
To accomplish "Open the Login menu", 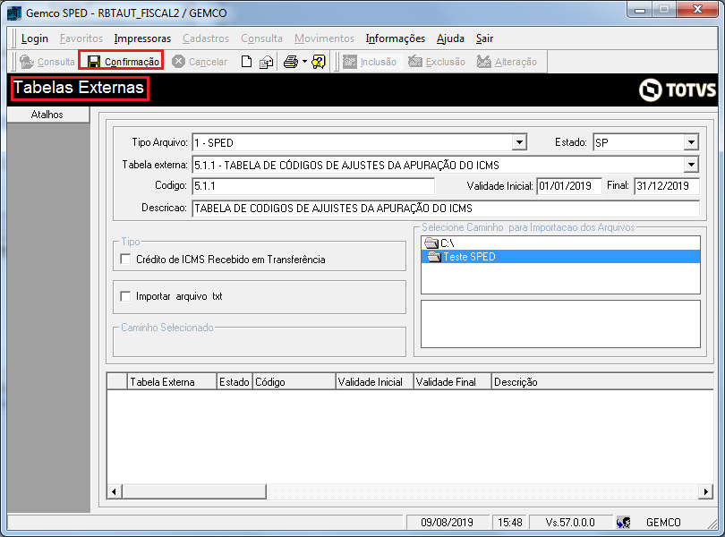I will pos(35,38).
